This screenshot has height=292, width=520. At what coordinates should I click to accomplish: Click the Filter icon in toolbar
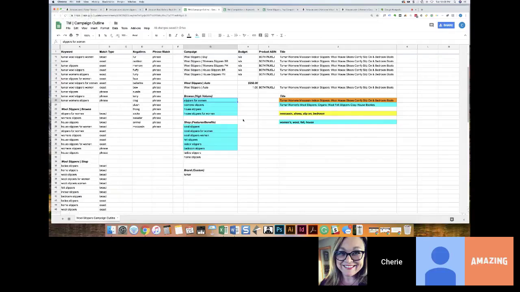pyautogui.click(x=273, y=35)
